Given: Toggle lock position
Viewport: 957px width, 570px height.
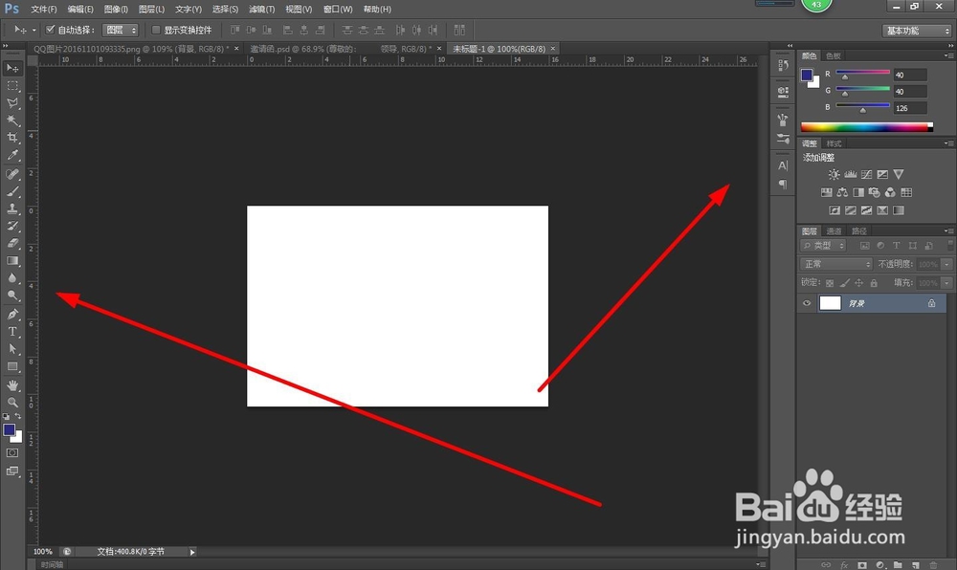Looking at the screenshot, I should click(858, 283).
